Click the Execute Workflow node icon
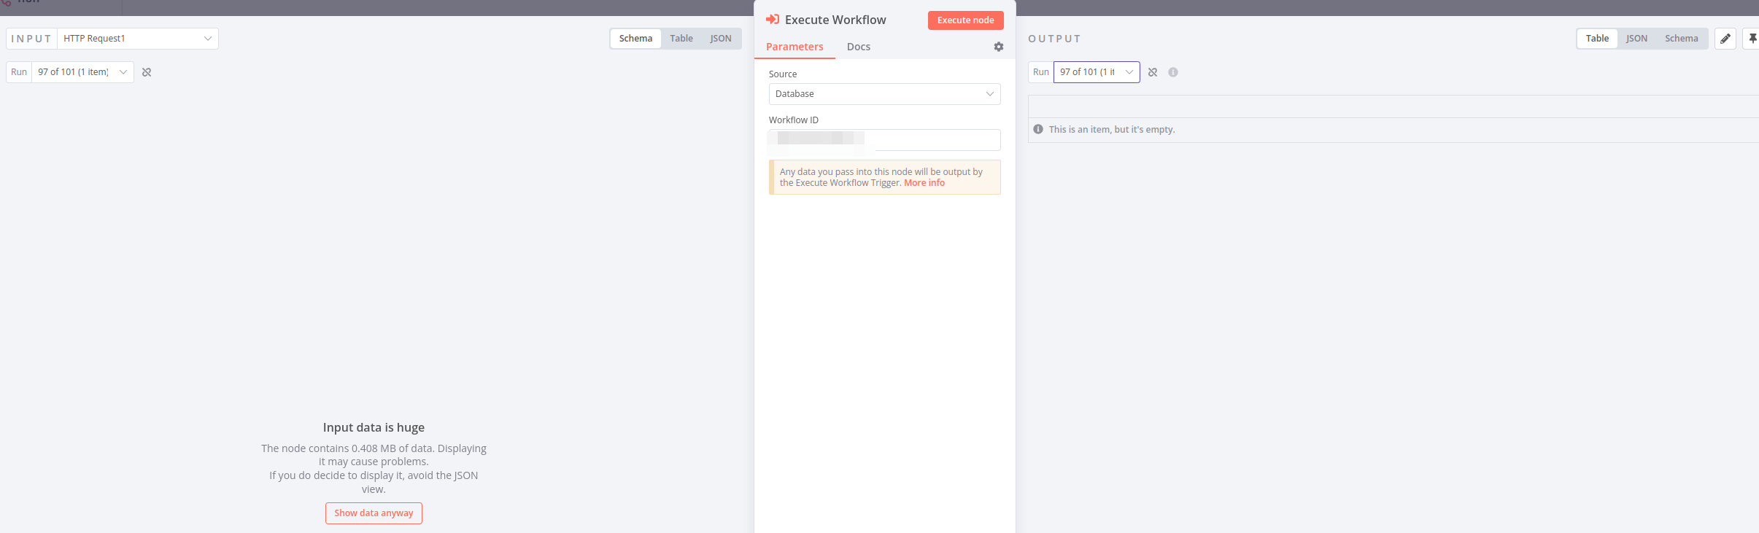The image size is (1759, 533). pyautogui.click(x=773, y=20)
